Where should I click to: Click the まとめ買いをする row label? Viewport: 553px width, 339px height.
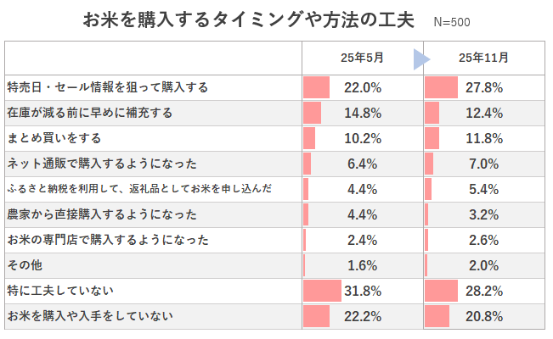tap(54, 138)
